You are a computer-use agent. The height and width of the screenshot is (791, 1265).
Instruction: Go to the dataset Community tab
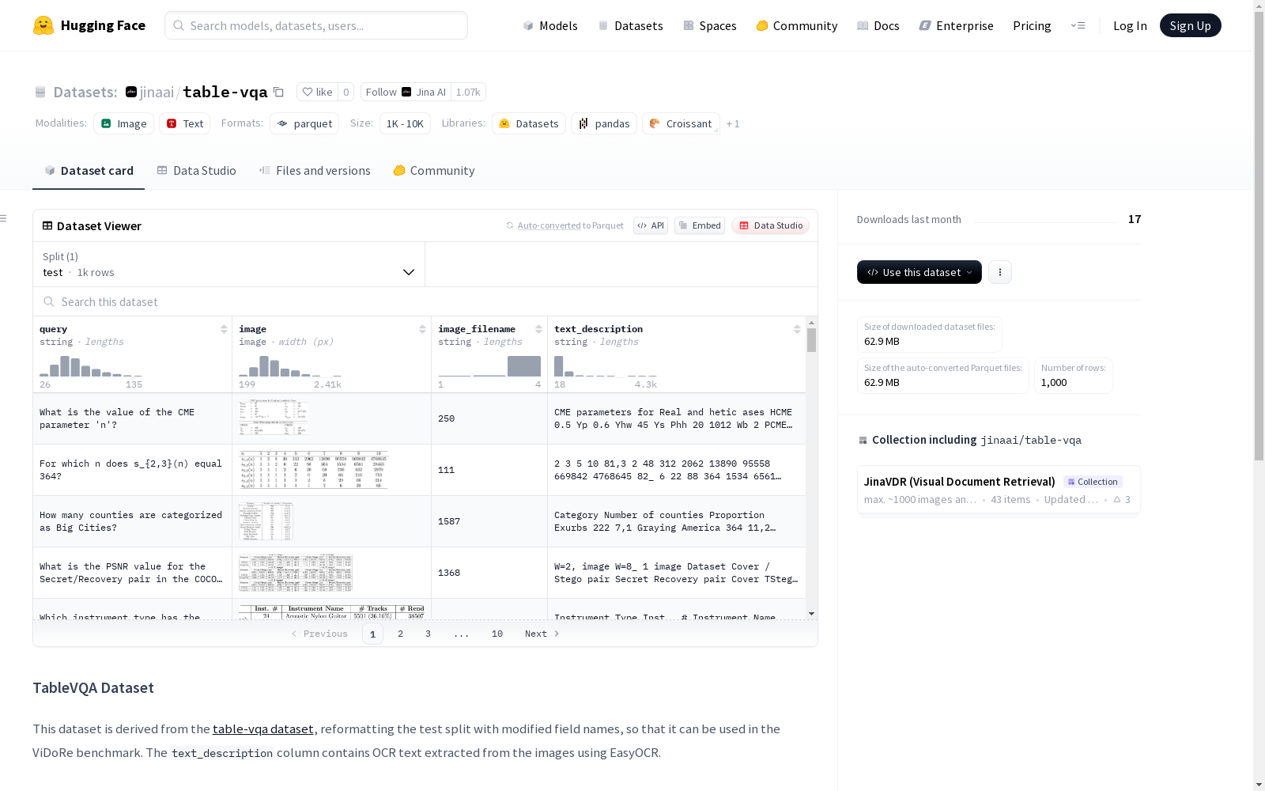(434, 171)
